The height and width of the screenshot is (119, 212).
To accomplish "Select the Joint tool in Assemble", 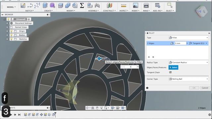I will pos(97,6).
